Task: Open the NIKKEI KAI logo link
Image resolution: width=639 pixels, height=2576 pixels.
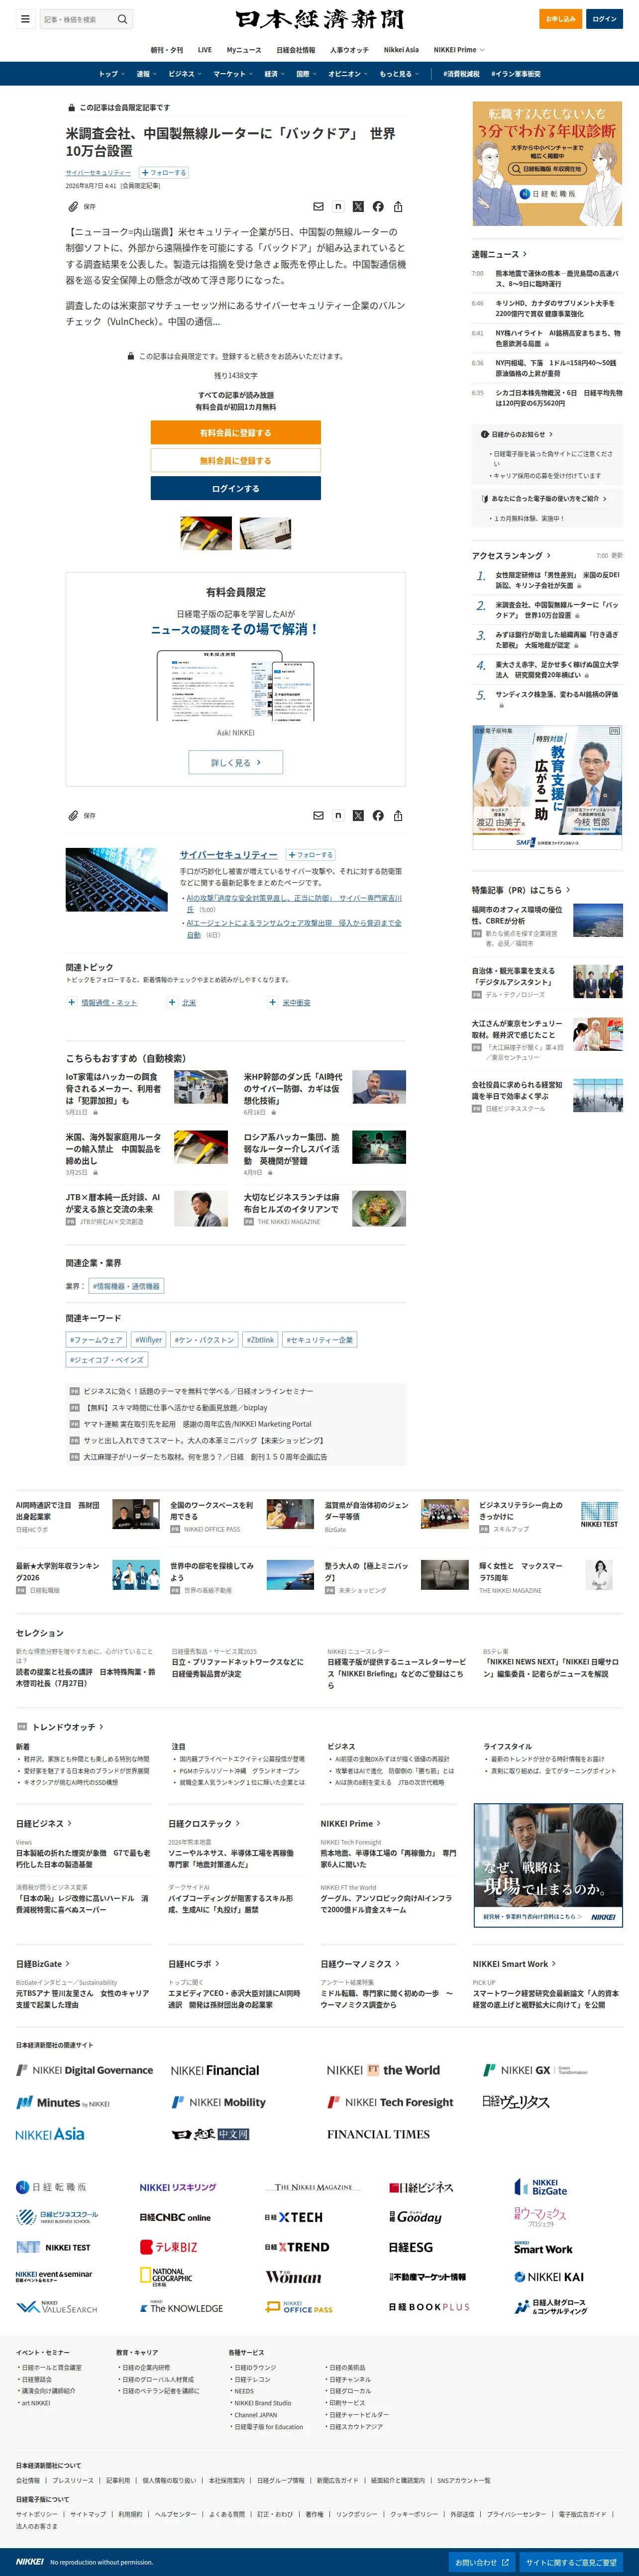Action: [x=549, y=2277]
